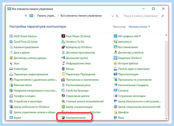
Task: Click the Брандмауэр Windows firewall icon
Action: (63, 47)
